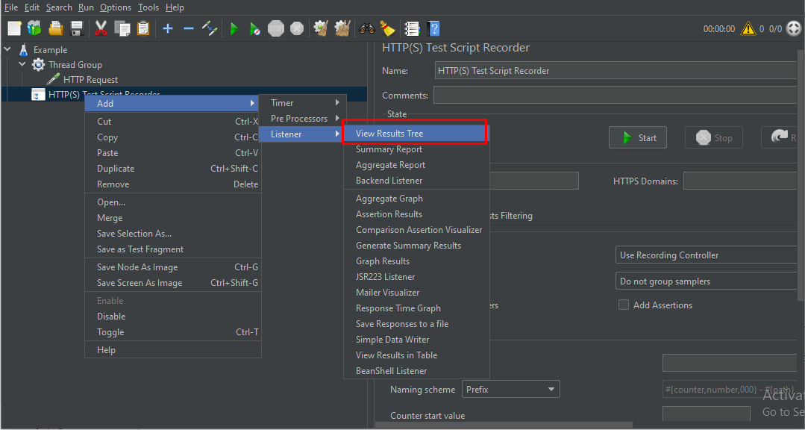Click the Cut scissors icon
This screenshot has height=430, width=805.
[101, 28]
